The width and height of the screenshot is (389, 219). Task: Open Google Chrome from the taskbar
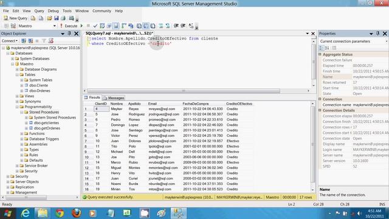[60, 214]
